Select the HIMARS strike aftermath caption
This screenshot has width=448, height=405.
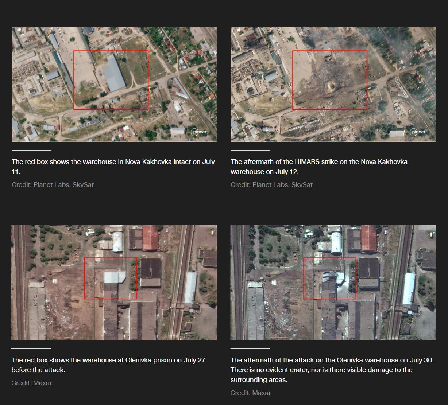(x=319, y=167)
